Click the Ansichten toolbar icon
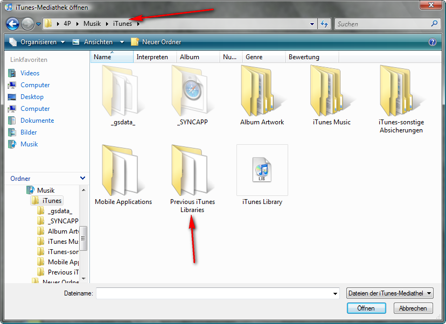The width and height of the screenshot is (446, 324). [76, 42]
